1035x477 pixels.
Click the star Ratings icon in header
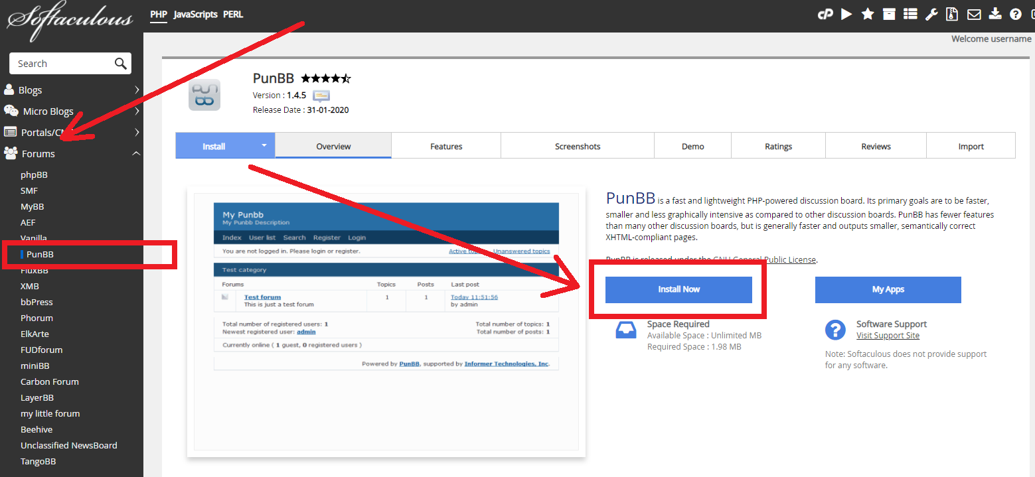coord(868,14)
